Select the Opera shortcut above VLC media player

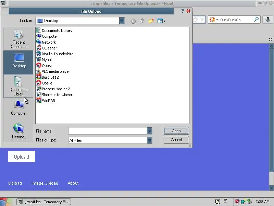coord(44,66)
